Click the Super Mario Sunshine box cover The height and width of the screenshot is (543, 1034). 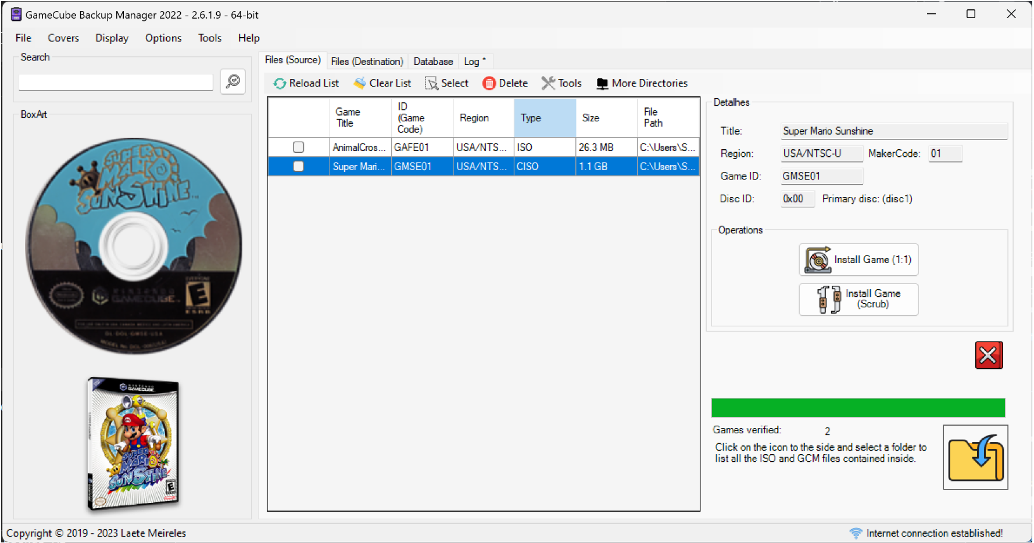(133, 444)
